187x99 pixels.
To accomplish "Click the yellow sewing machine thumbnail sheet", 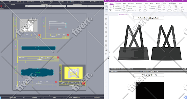I will pos(73,73).
